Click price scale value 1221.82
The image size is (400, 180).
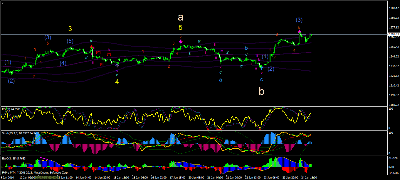click(394, 76)
